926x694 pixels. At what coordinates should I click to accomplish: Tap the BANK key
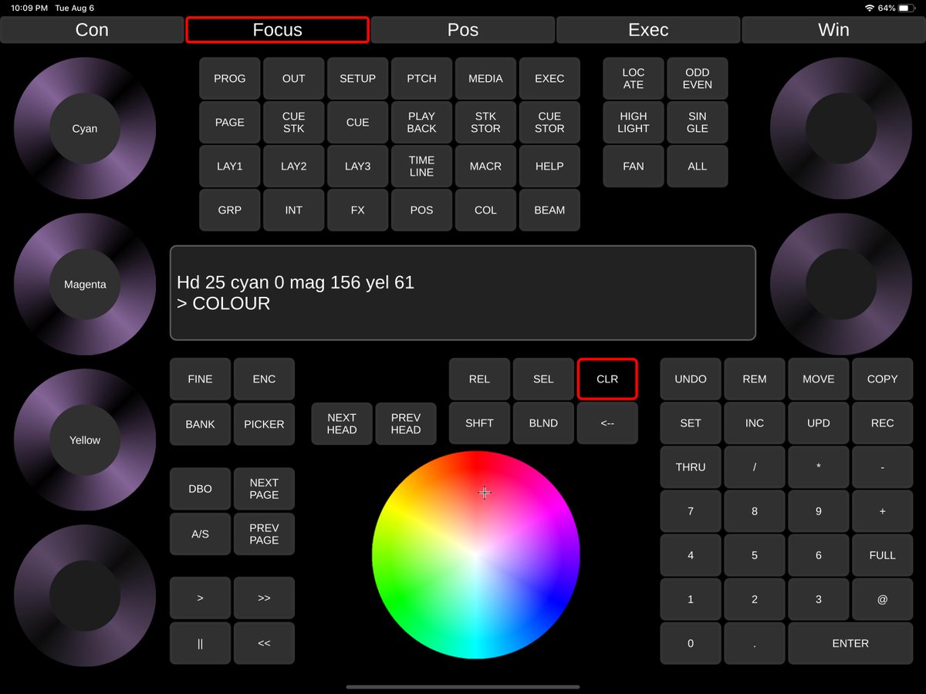pyautogui.click(x=201, y=424)
